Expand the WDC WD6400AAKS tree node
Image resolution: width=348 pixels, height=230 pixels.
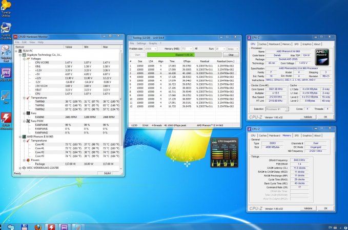click(20, 168)
